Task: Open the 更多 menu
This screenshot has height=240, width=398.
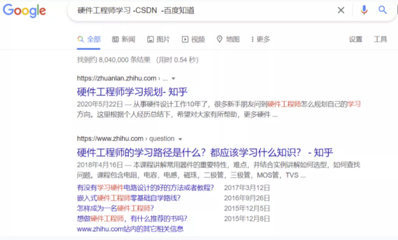Action: pos(261,39)
